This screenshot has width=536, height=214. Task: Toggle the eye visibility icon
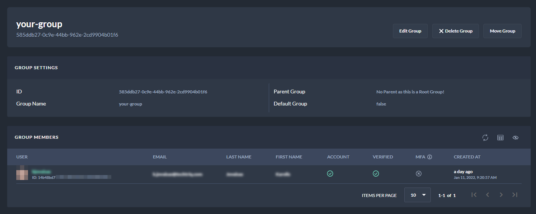click(515, 138)
